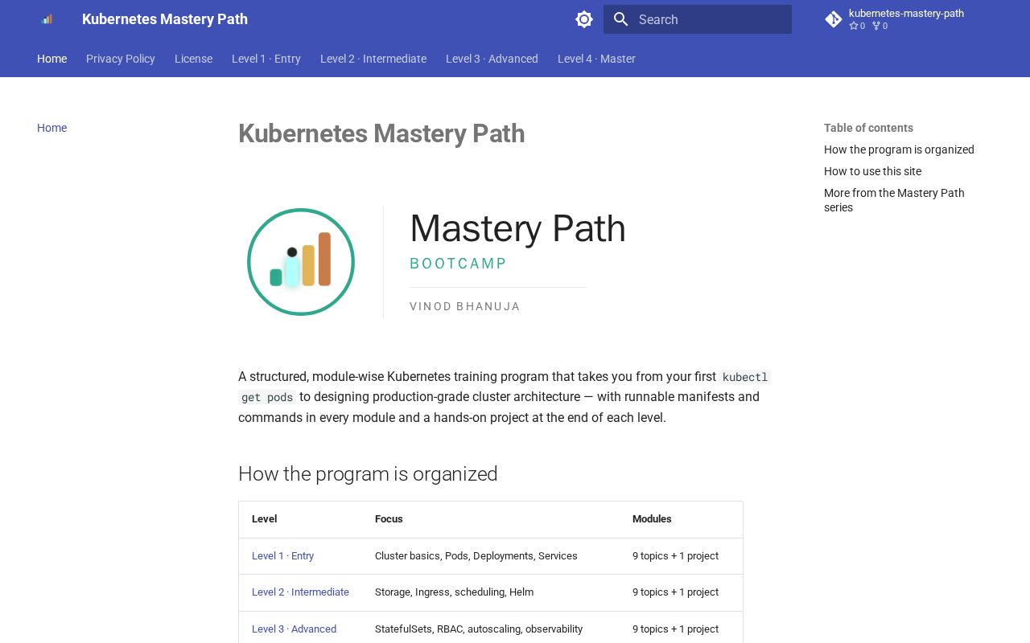The width and height of the screenshot is (1030, 643).
Task: Open the kubernetes-mastery-path repository link
Action: (x=906, y=13)
